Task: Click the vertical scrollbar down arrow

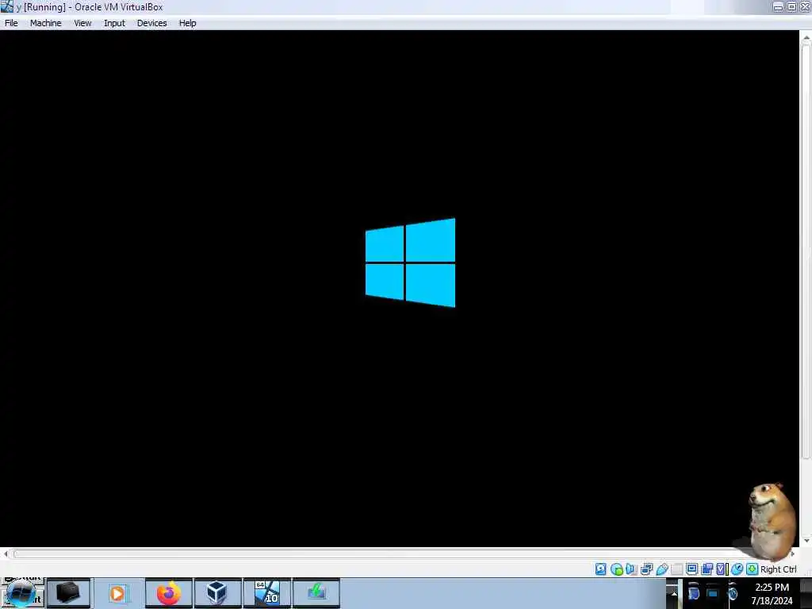Action: (x=806, y=541)
